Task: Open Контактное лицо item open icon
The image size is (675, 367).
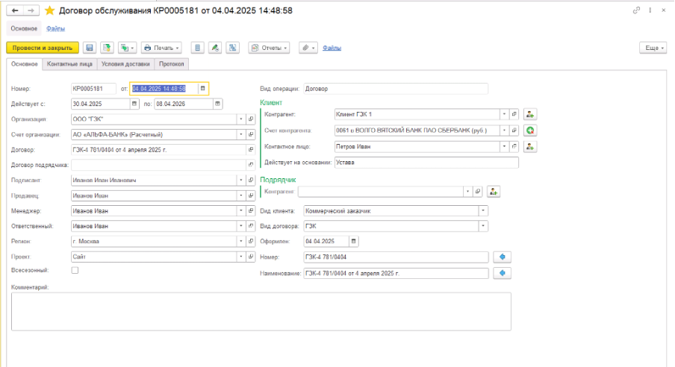Action: 514,147
